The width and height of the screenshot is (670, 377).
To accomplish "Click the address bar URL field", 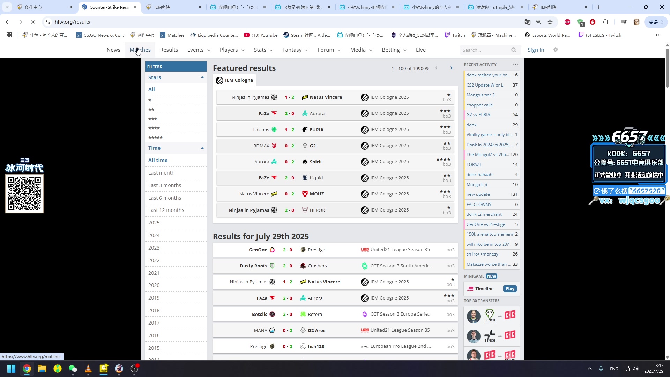I will click(286, 22).
